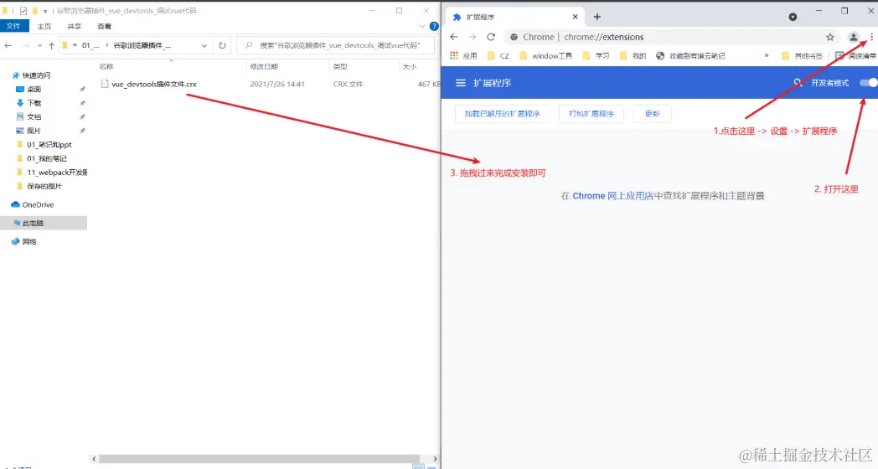Click Explorer horizontal scrollbar

pos(259,458)
